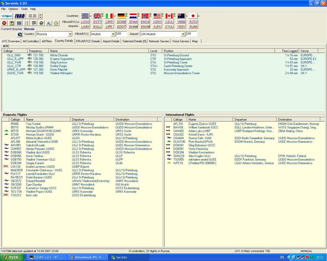Switch to VRC 1.2.1 taskbar window
Viewport: 327px width, 261px height.
pyautogui.click(x=47, y=257)
